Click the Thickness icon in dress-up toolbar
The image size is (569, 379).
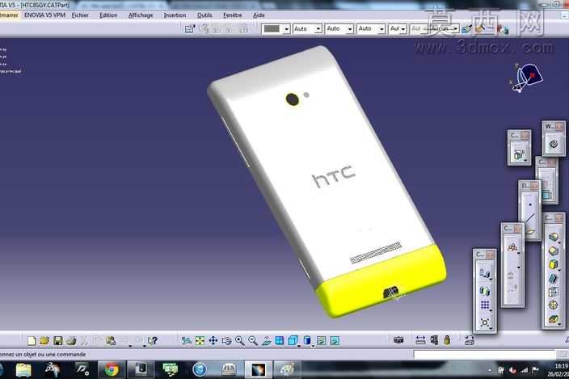click(x=554, y=292)
